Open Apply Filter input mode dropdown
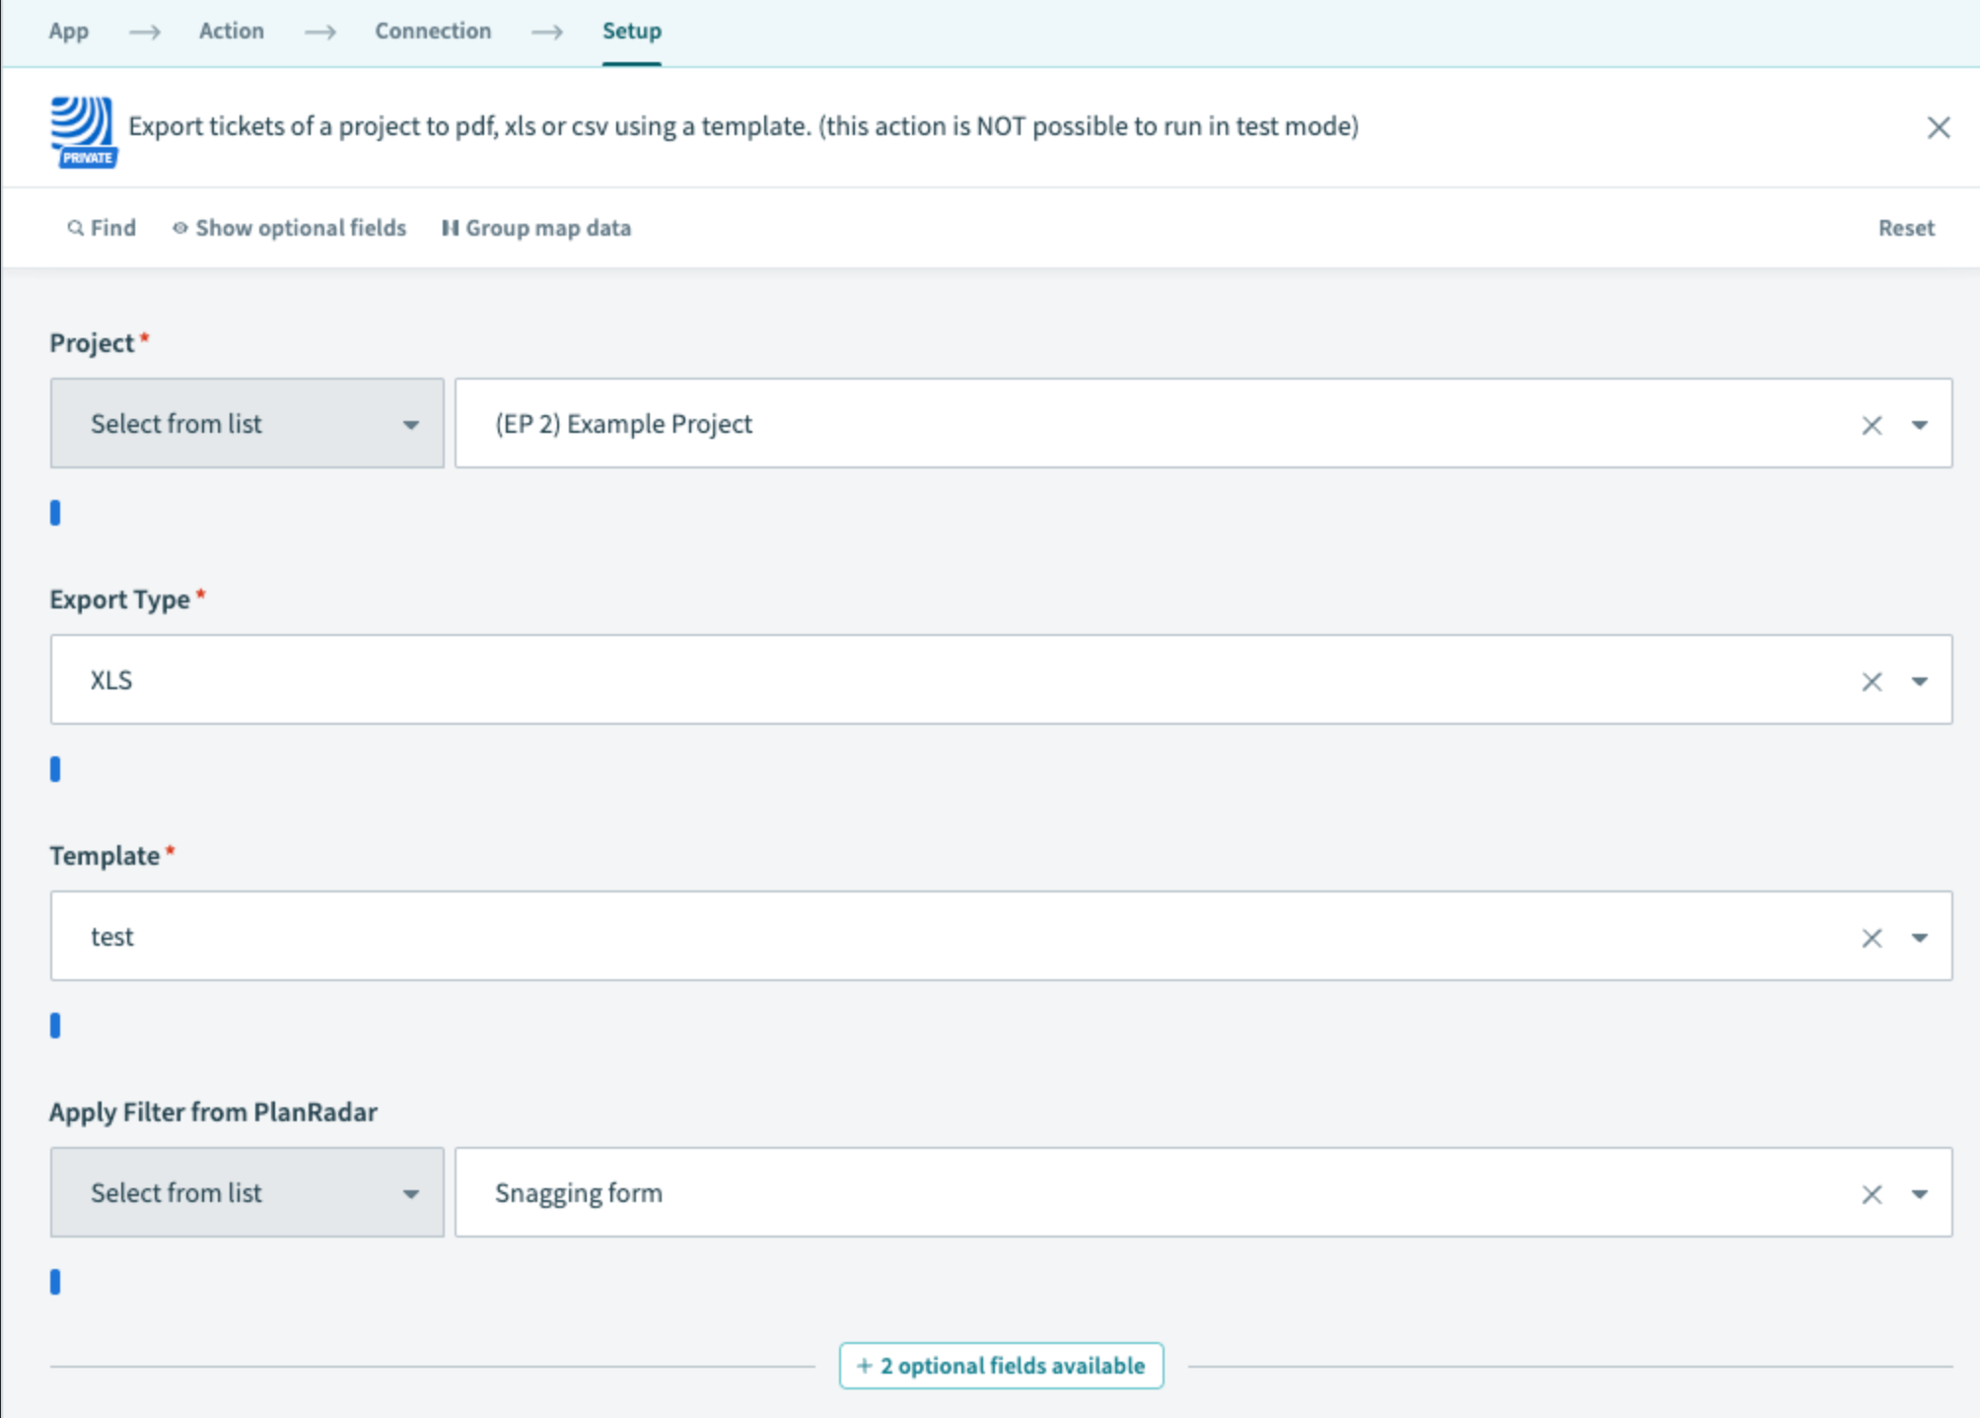The image size is (1980, 1418). point(247,1193)
